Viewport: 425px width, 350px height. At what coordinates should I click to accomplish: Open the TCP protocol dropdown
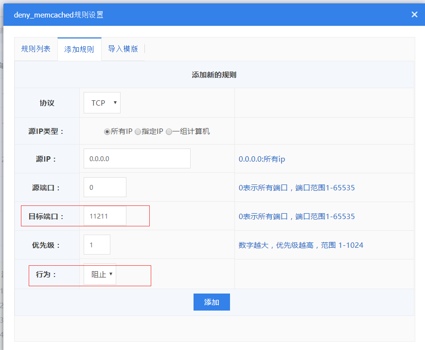coord(102,103)
